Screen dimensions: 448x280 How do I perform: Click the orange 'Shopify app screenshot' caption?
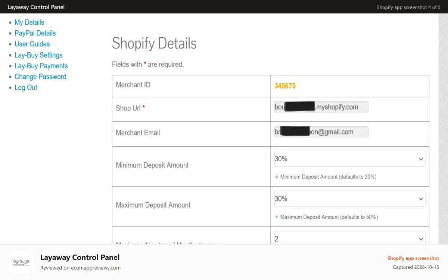pos(413,258)
